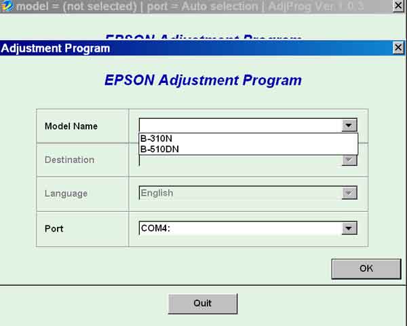Image resolution: width=407 pixels, height=326 pixels.
Task: Choose B-510DN in the model list
Action: pos(248,149)
